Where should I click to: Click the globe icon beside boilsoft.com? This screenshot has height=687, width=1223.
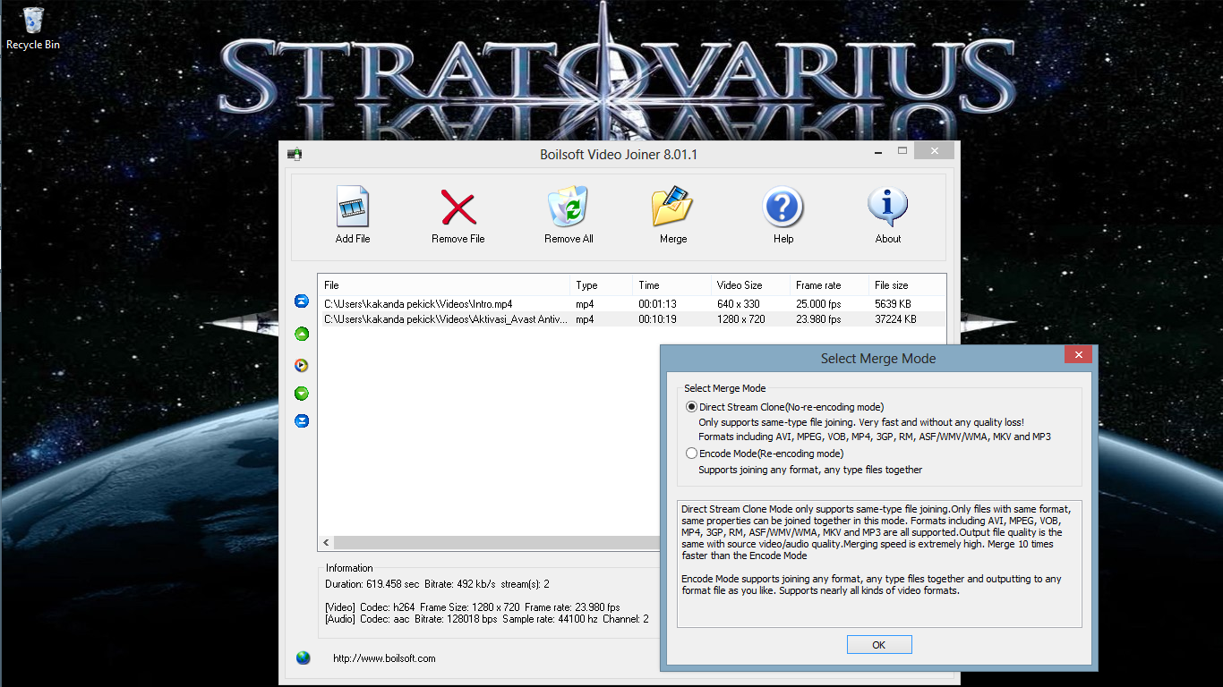coord(304,658)
